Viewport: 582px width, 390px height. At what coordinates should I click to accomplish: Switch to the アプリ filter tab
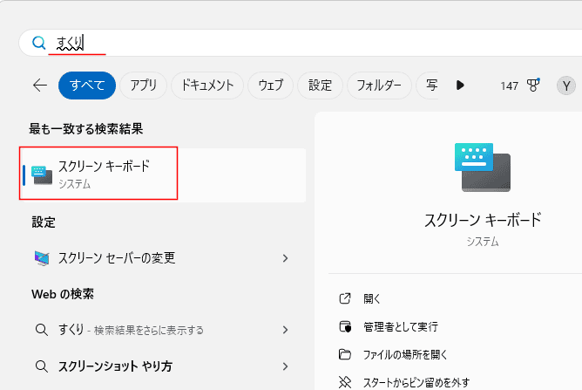pos(143,86)
